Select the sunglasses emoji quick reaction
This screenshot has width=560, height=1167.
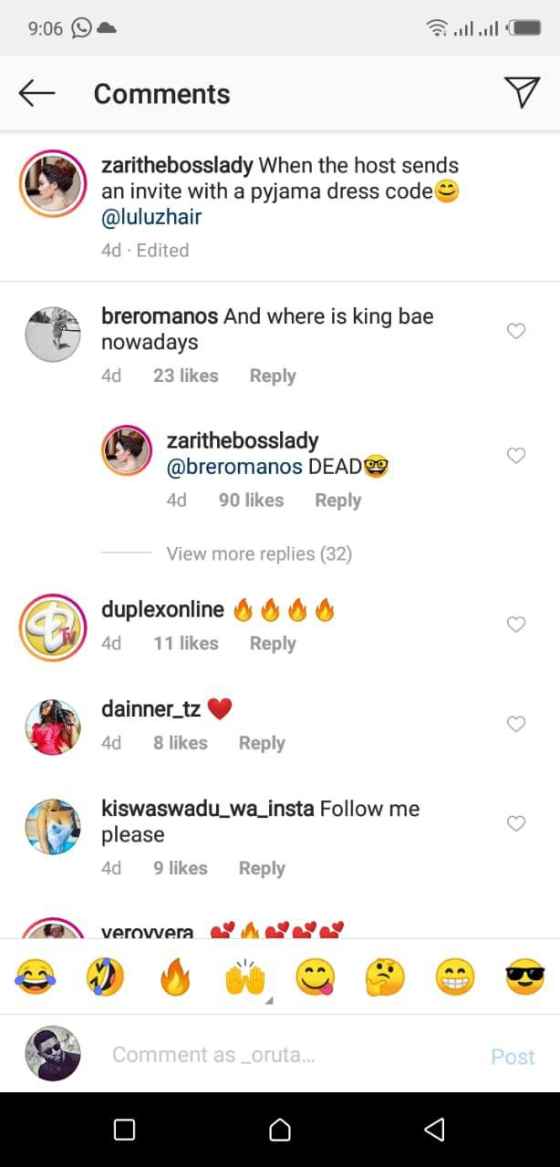524,976
